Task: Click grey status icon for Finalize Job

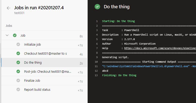Action: point(18,81)
